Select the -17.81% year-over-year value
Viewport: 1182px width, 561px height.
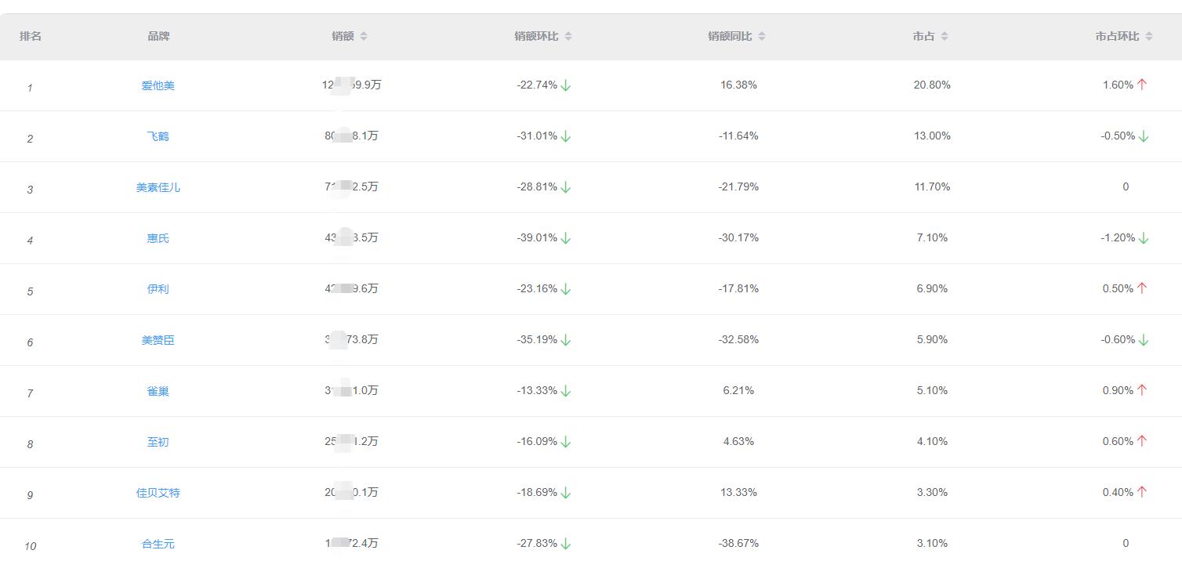(x=738, y=288)
